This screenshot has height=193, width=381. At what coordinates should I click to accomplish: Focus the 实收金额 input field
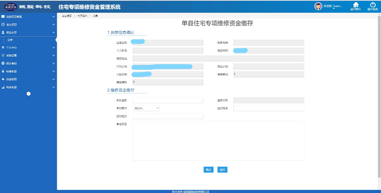(x=168, y=100)
